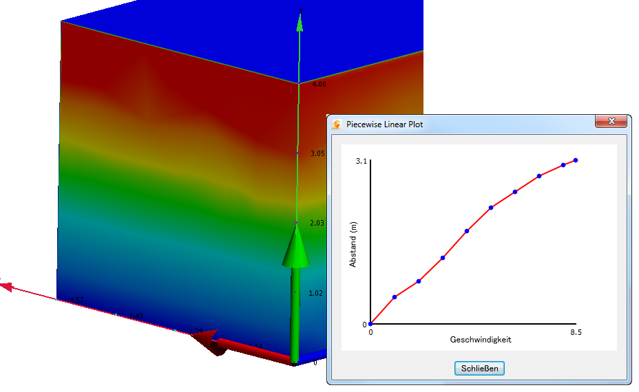
Task: Close the Piecewise Linear Plot dialog
Action: click(611, 121)
